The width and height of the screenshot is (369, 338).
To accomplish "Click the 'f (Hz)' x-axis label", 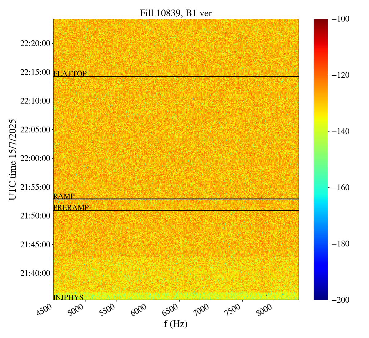I will [176, 324].
